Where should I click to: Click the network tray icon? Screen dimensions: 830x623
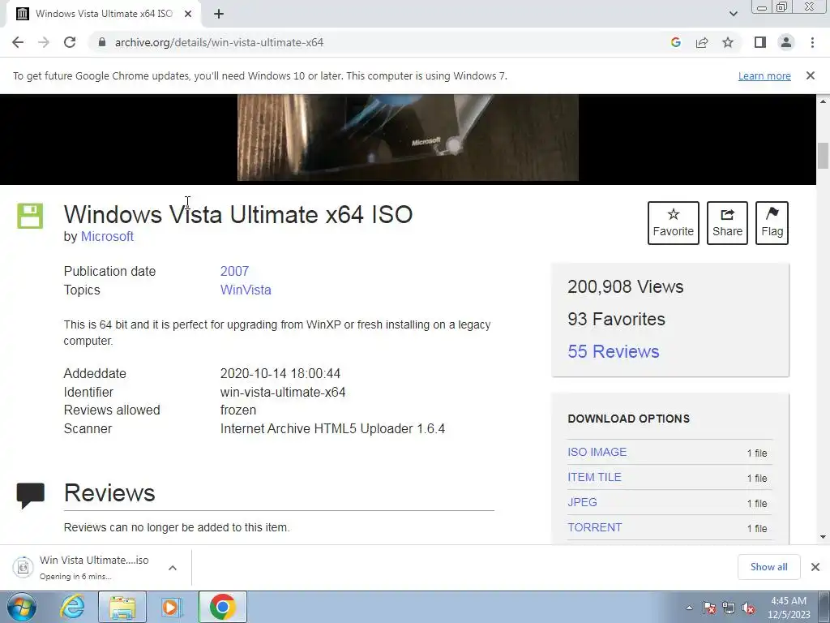click(729, 608)
